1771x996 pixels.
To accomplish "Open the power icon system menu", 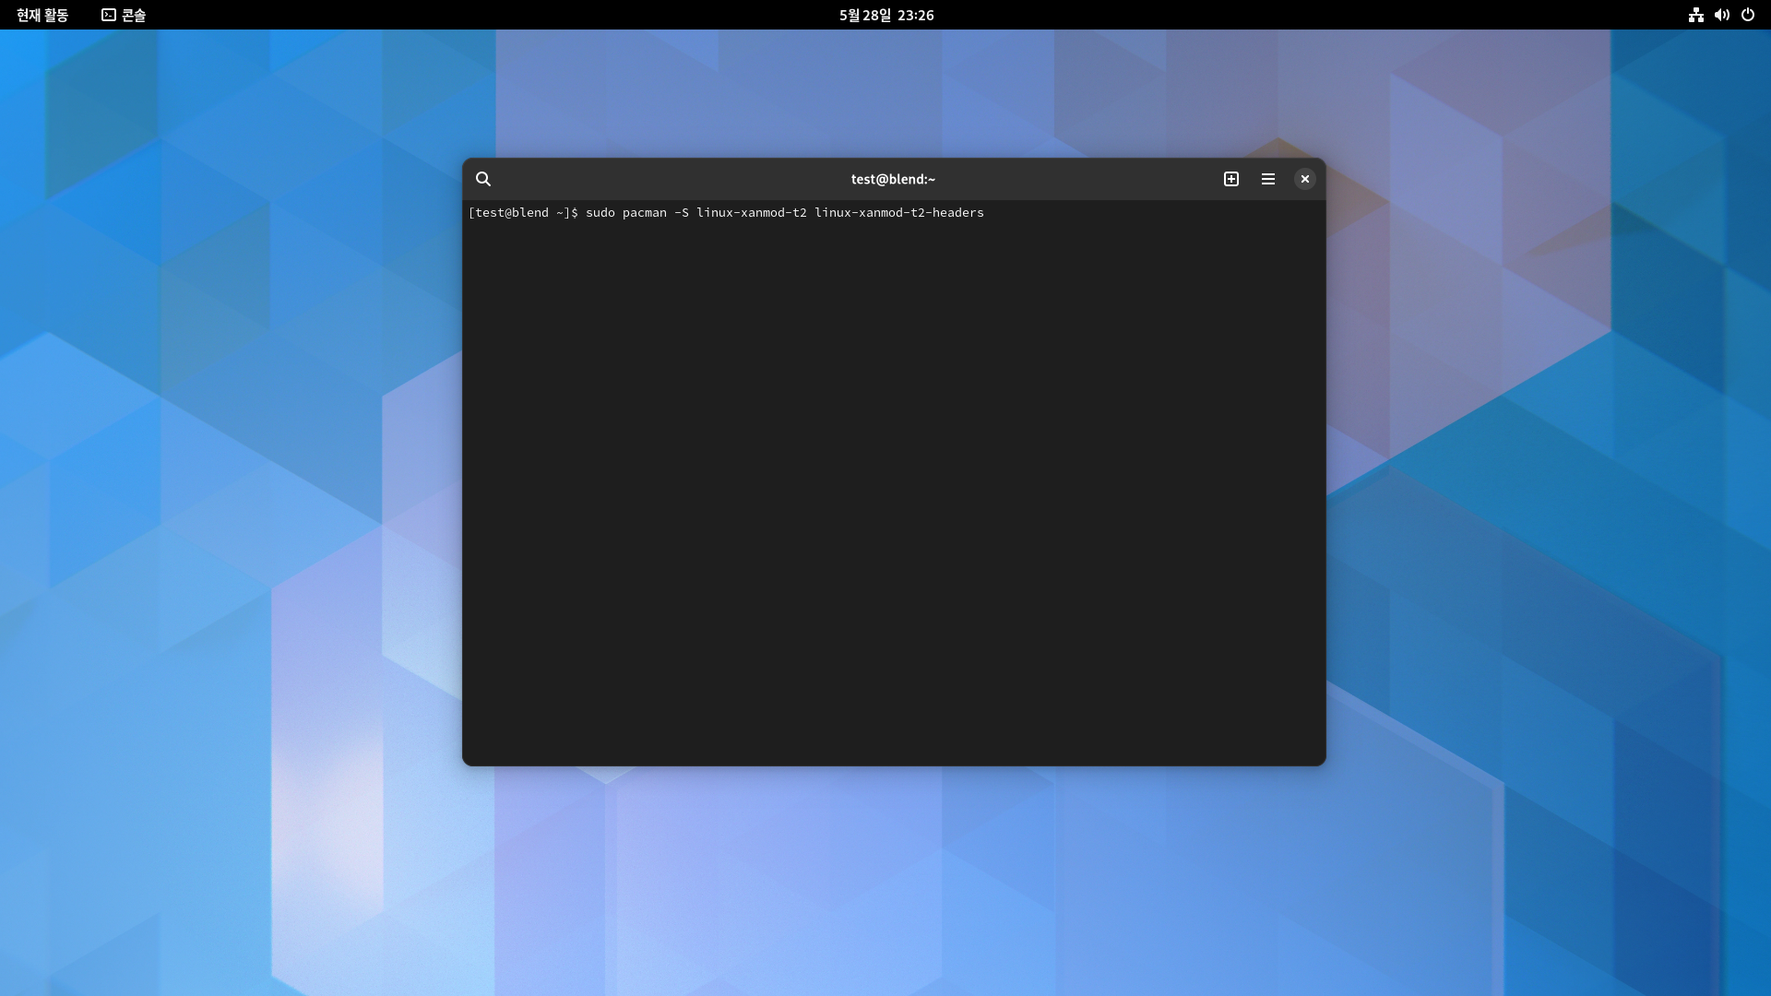I will click(1748, 15).
